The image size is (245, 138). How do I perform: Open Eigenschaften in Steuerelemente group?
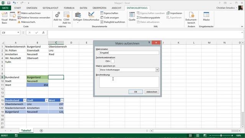(x=109, y=13)
